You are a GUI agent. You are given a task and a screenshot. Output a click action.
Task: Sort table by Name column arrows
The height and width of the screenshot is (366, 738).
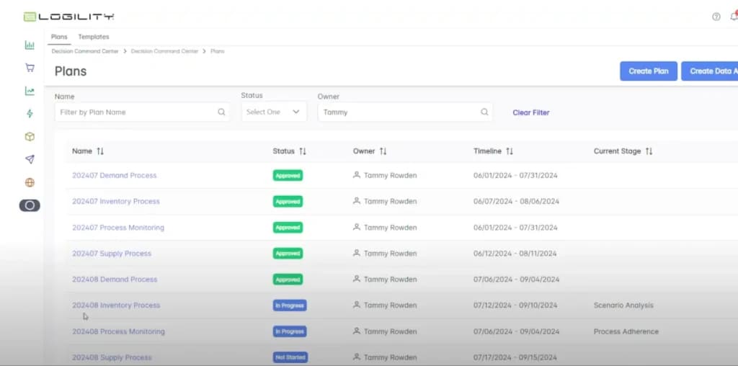pos(100,151)
